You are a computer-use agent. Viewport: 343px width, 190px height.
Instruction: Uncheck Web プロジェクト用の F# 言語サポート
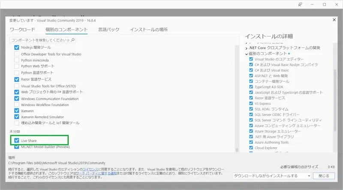(17, 92)
